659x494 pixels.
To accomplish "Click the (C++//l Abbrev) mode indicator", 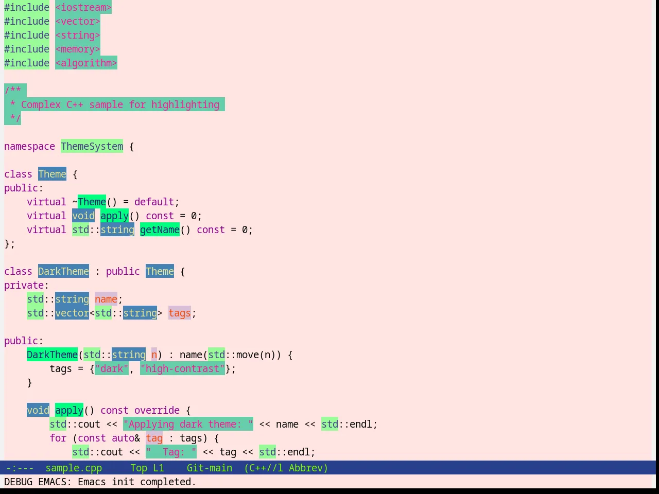I will (x=286, y=468).
